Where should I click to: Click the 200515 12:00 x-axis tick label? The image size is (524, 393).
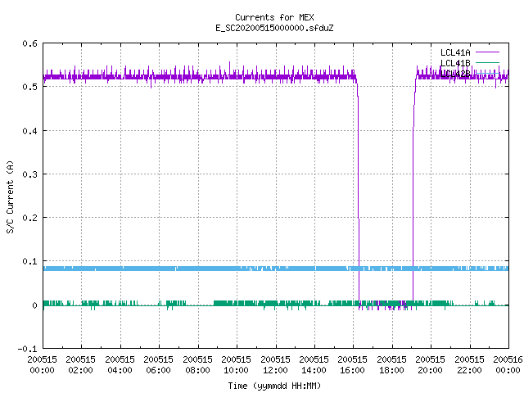click(x=275, y=365)
